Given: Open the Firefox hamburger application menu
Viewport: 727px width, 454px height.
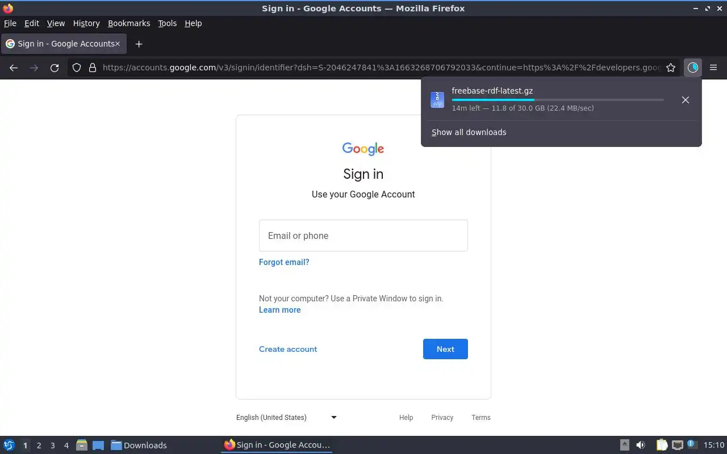Looking at the screenshot, I should tap(713, 68).
